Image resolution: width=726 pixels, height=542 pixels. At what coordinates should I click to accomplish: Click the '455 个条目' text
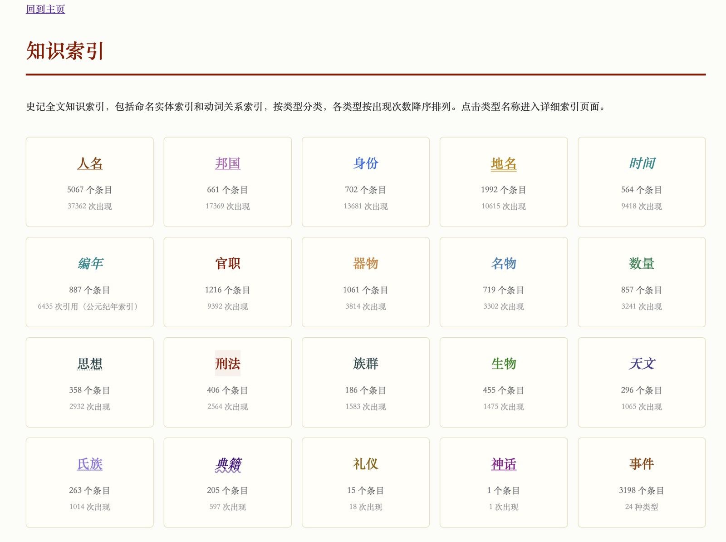tap(504, 390)
